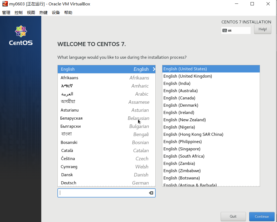Close the VirtualBox window

[x=268, y=4]
